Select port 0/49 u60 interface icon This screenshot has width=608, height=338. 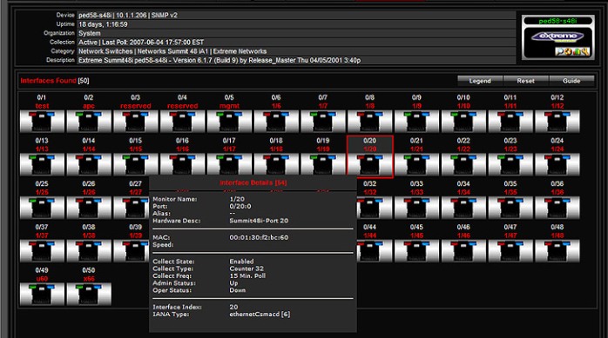pyautogui.click(x=42, y=295)
